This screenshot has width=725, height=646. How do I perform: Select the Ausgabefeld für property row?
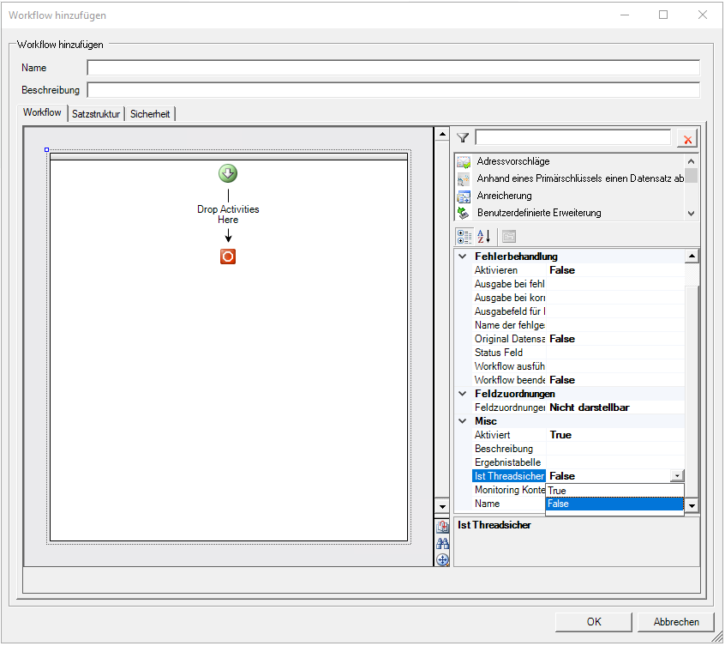point(578,311)
